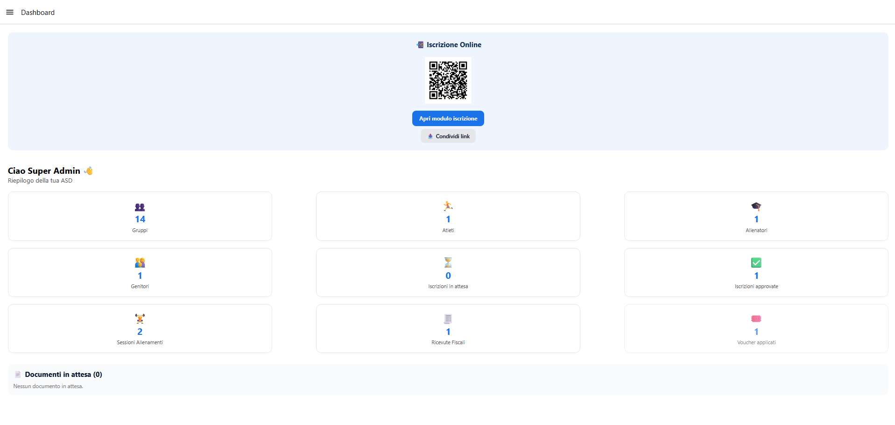Click the hourglass icon for pending enrollments
The image size is (895, 425).
pyautogui.click(x=448, y=262)
